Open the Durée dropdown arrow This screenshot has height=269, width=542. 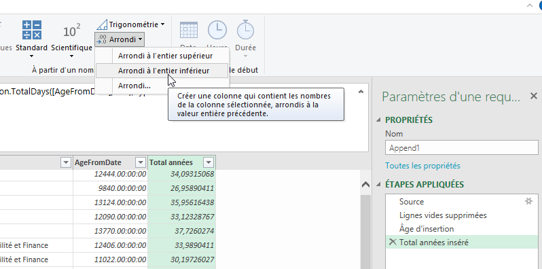pyautogui.click(x=245, y=56)
